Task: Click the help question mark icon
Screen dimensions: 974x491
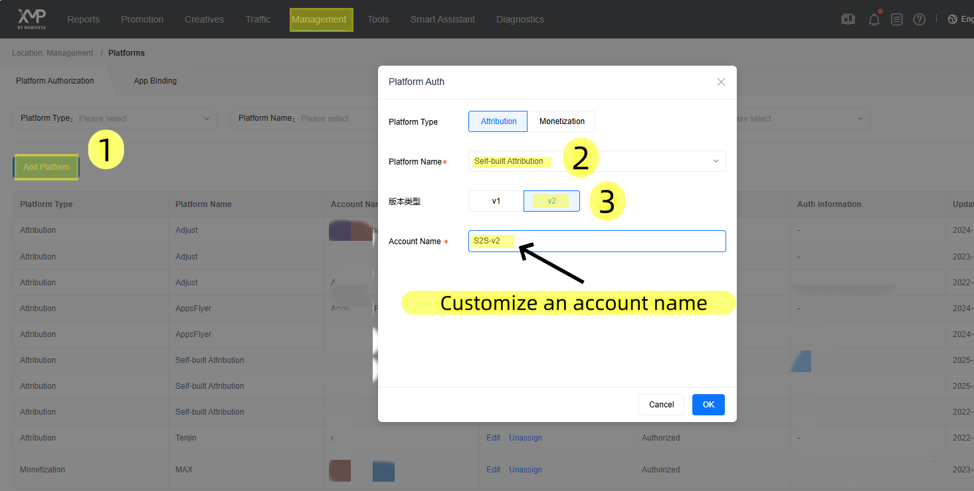Action: 919,19
